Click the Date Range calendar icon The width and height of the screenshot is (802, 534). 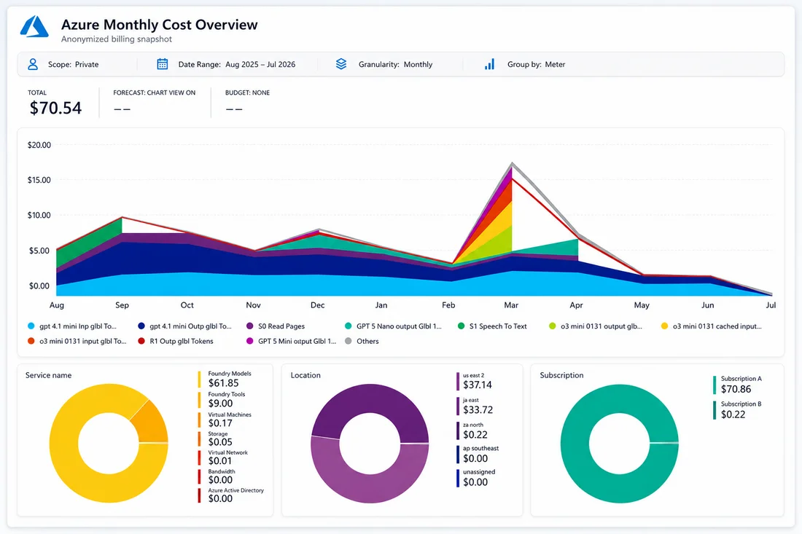click(x=162, y=64)
